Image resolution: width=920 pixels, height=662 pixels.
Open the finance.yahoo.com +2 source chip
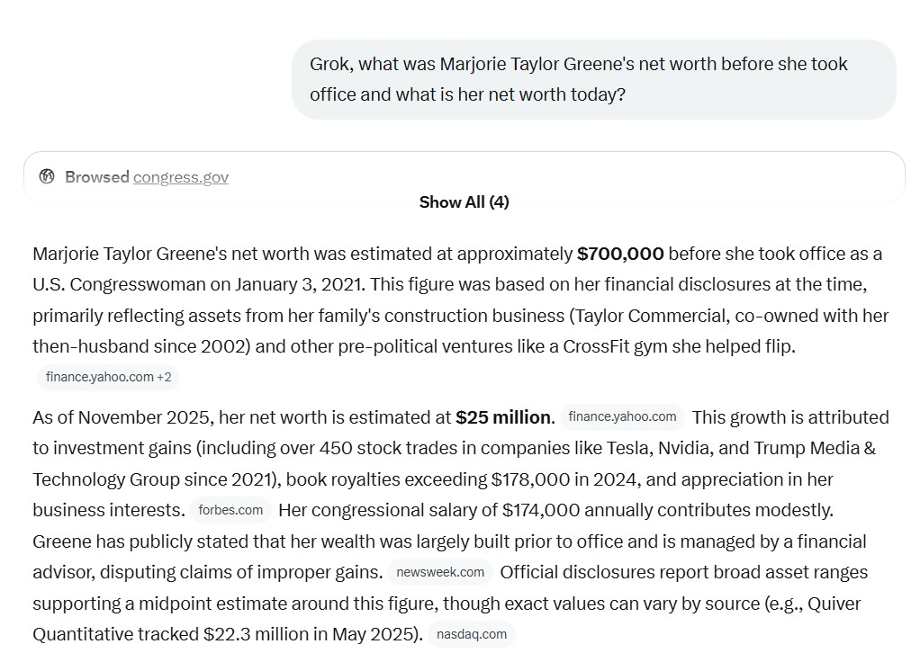[x=108, y=377]
